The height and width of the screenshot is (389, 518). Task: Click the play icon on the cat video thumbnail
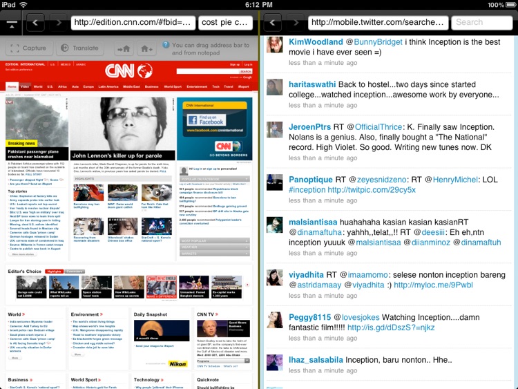point(157,193)
